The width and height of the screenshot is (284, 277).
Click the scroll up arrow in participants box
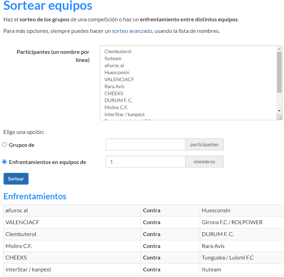tap(279, 49)
